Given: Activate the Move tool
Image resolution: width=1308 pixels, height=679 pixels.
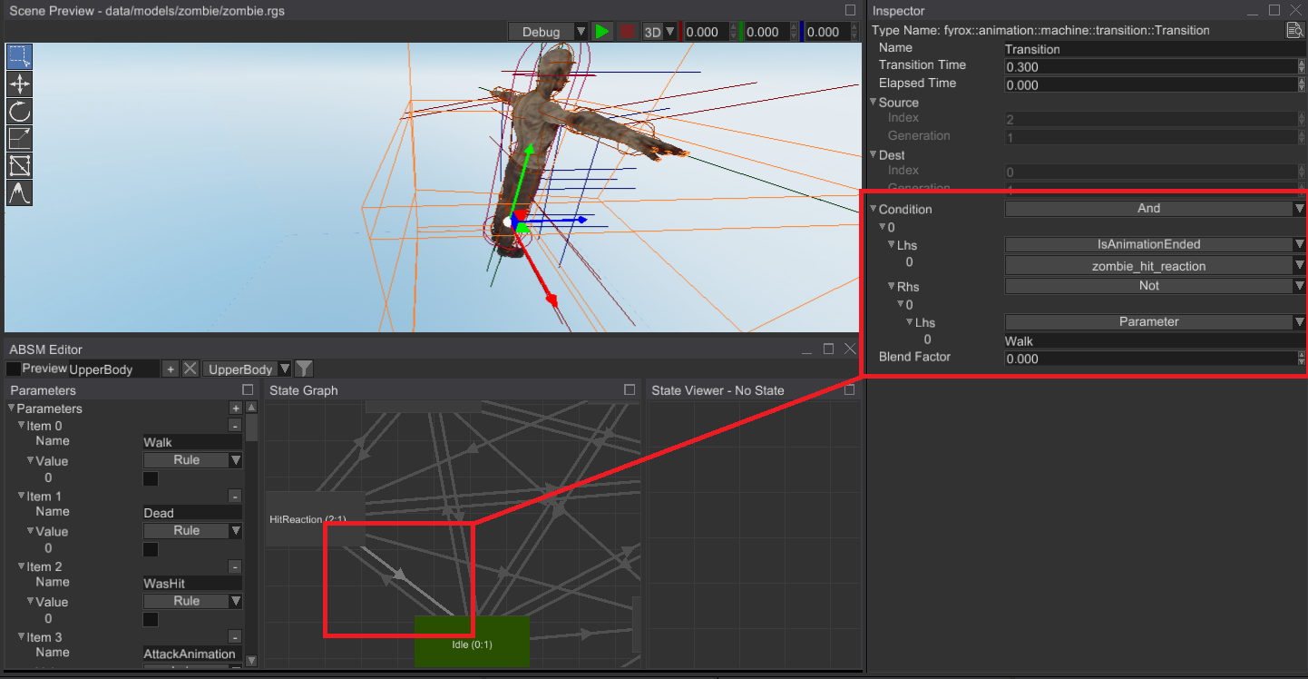Looking at the screenshot, I should click(19, 84).
